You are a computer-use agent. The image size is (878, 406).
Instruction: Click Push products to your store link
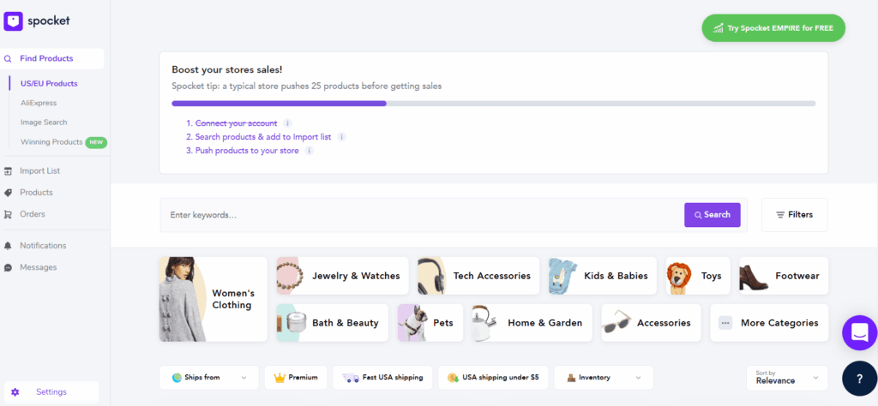tap(247, 151)
